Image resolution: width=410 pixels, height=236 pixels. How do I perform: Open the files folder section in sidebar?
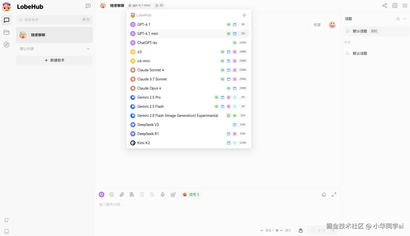click(7, 32)
